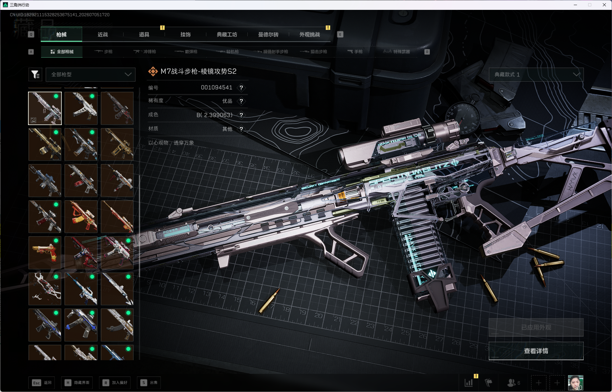Switch to the 曼德尔砖 tab
This screenshot has height=392, width=612.
pyautogui.click(x=268, y=34)
